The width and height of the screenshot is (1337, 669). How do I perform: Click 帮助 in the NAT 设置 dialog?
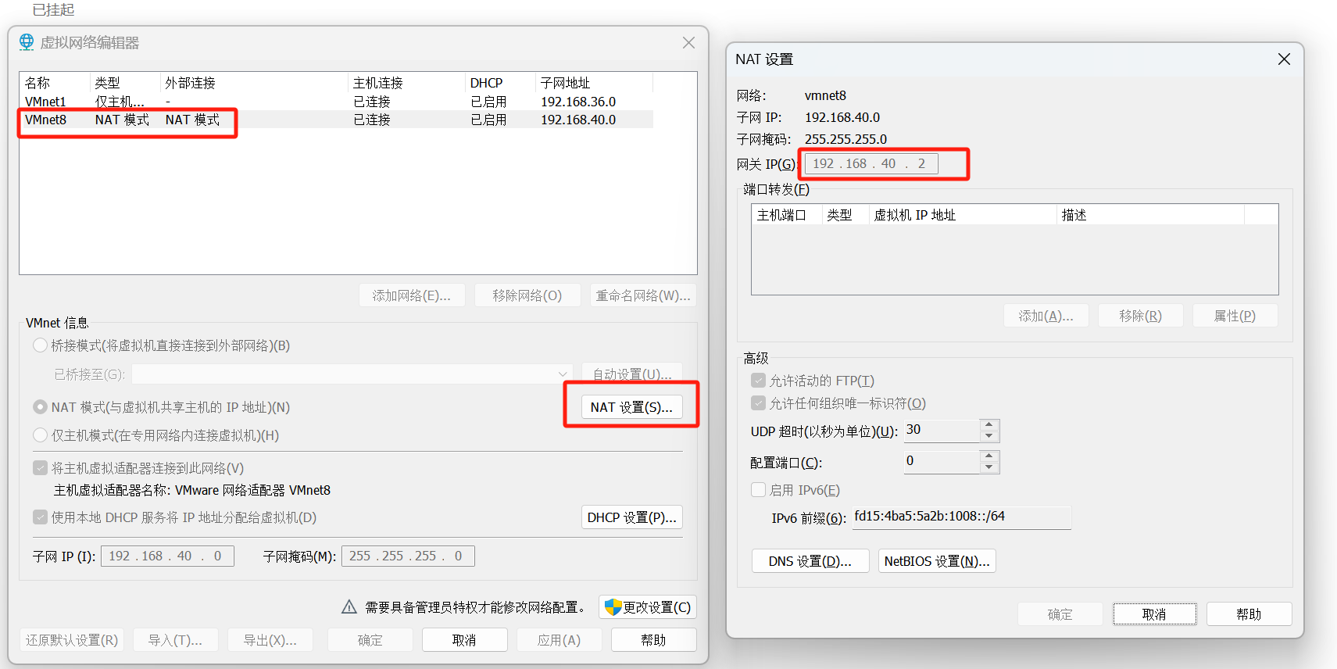1249,614
